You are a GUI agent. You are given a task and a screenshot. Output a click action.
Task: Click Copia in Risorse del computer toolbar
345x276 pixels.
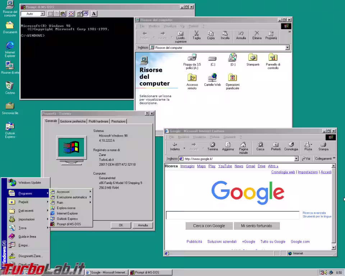211,35
